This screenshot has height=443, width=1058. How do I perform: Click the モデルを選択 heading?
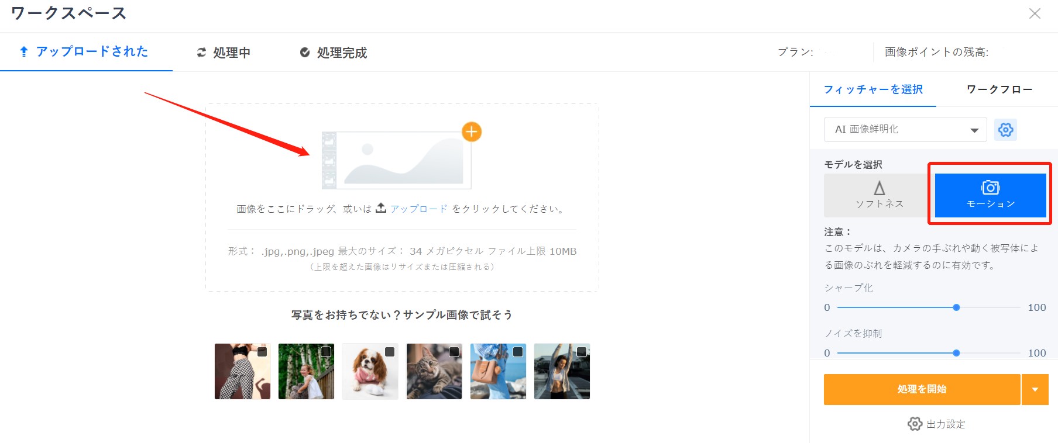click(x=853, y=165)
